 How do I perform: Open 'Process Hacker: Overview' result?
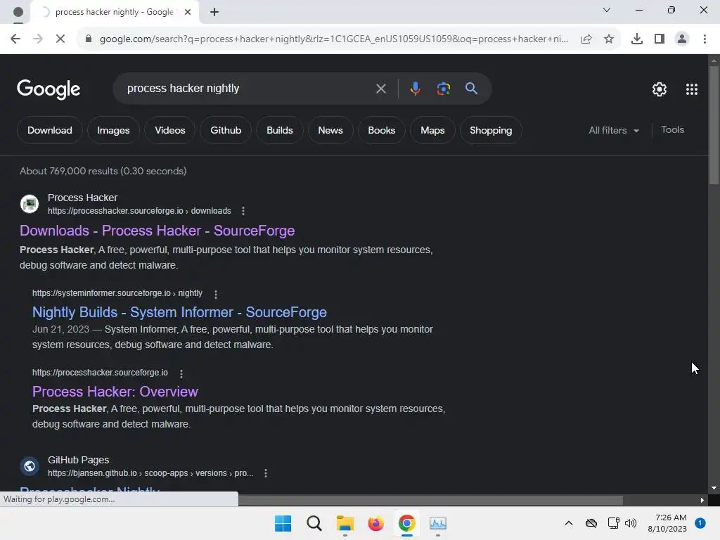(115, 392)
